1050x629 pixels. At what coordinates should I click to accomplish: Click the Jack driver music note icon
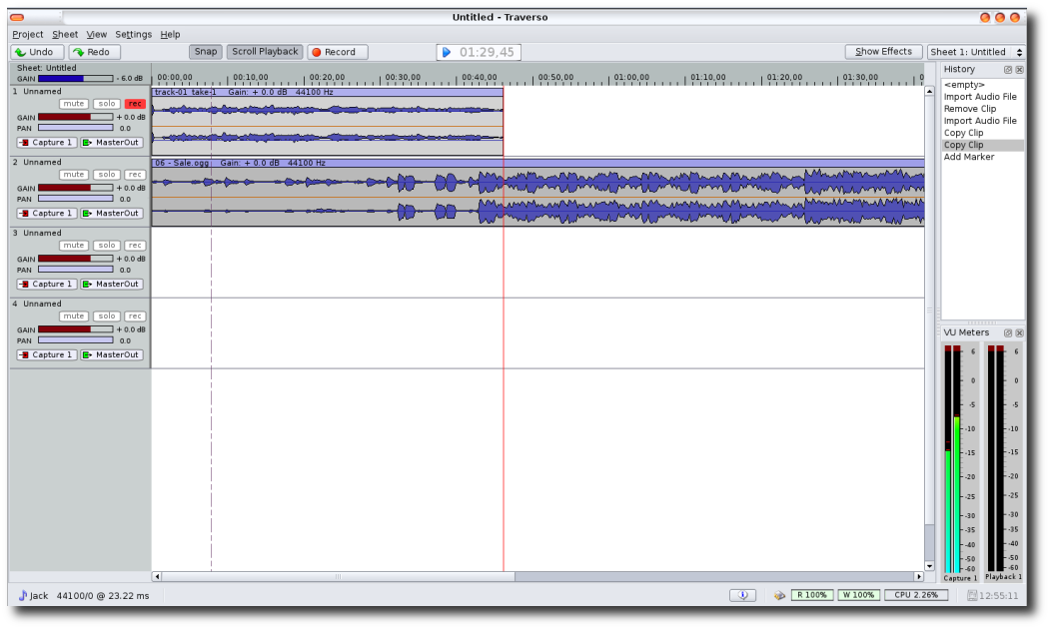click(23, 596)
